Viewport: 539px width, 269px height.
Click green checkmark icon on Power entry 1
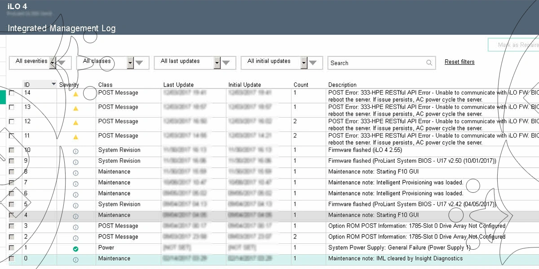tap(75, 249)
